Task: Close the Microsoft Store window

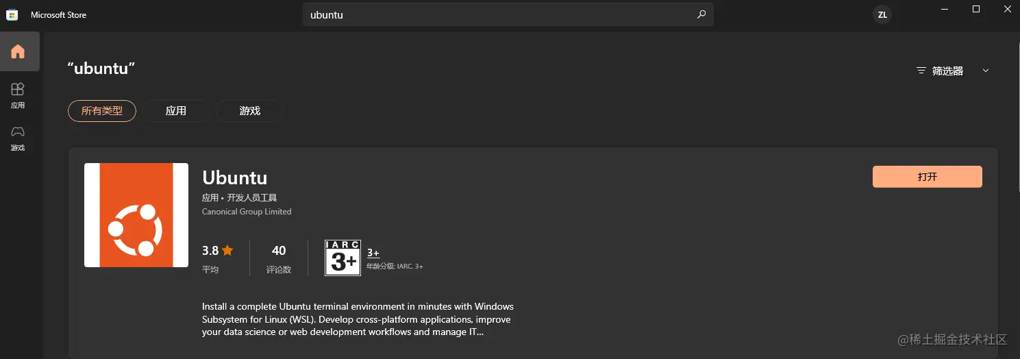Action: [x=1007, y=9]
